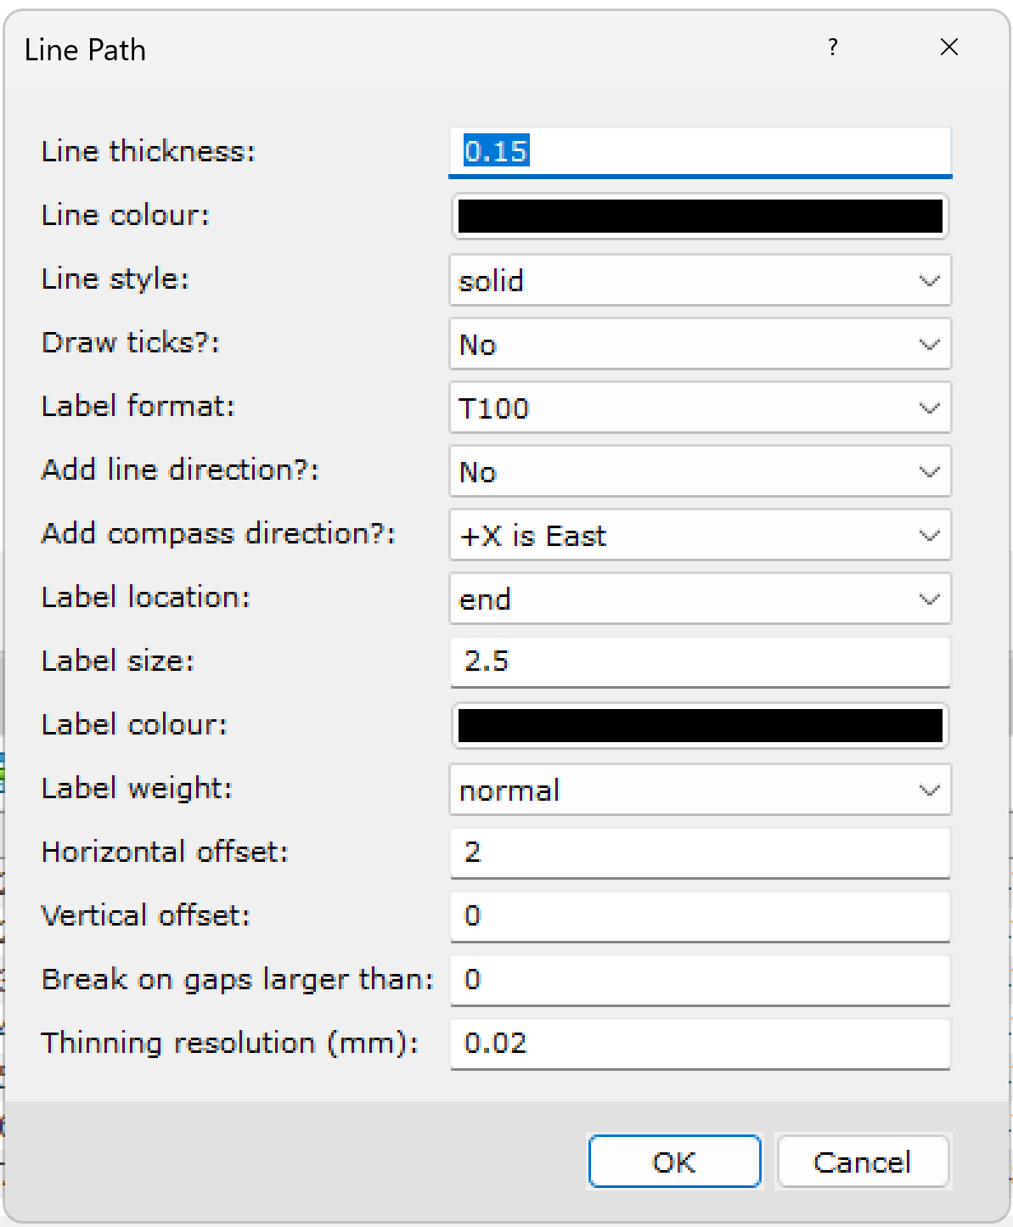Select the Break on gaps larger than field

coord(700,980)
